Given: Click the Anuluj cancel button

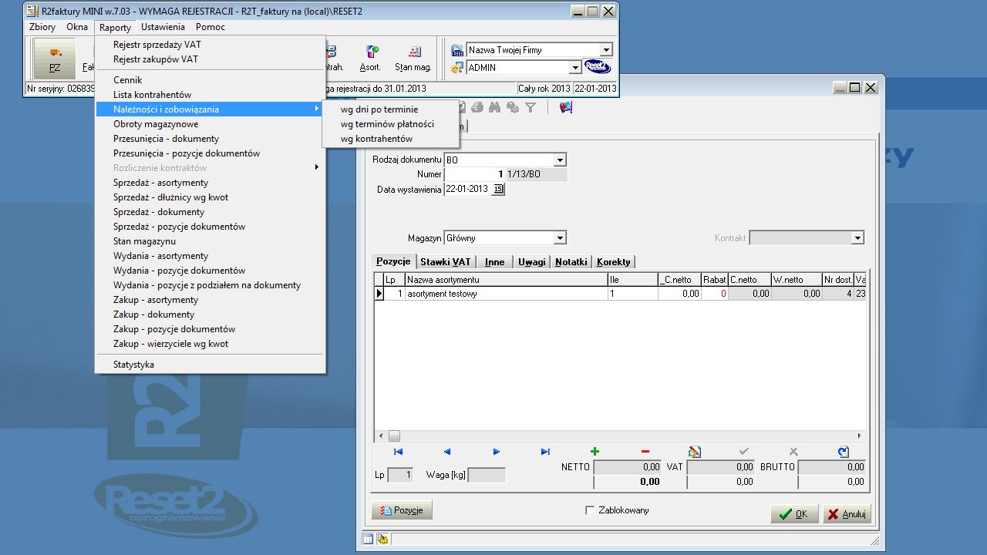Looking at the screenshot, I should (x=847, y=514).
